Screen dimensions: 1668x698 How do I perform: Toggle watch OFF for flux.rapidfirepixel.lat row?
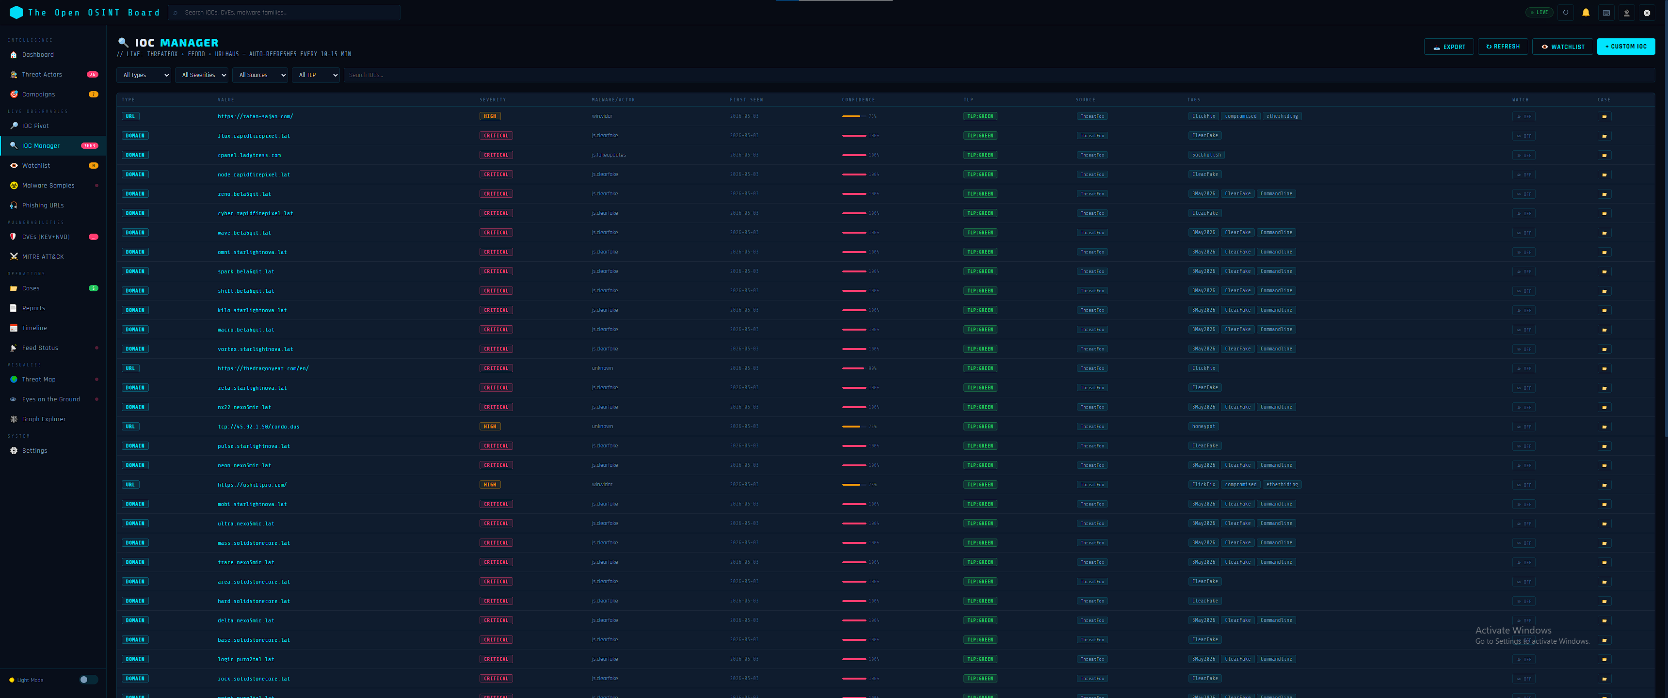tap(1524, 136)
